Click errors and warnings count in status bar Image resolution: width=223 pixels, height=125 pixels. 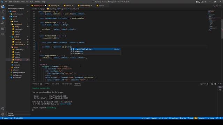[18, 118]
